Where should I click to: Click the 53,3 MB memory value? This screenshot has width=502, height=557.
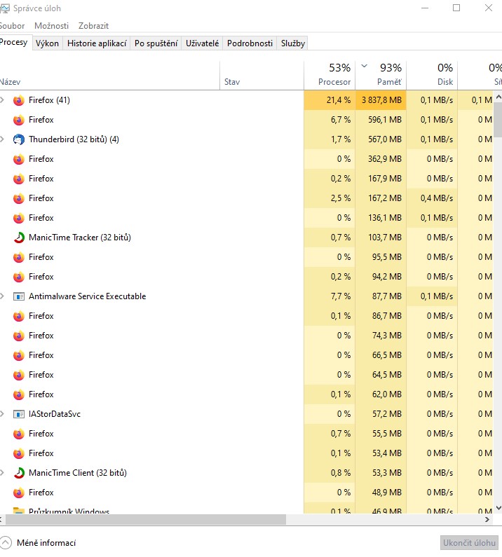(387, 473)
